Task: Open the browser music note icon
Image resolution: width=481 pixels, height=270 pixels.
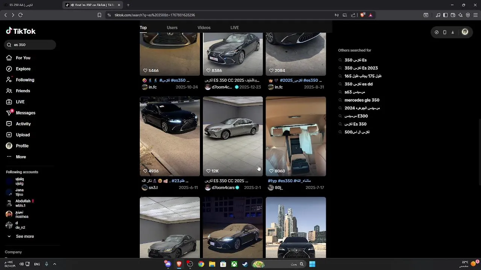Action: (438, 15)
